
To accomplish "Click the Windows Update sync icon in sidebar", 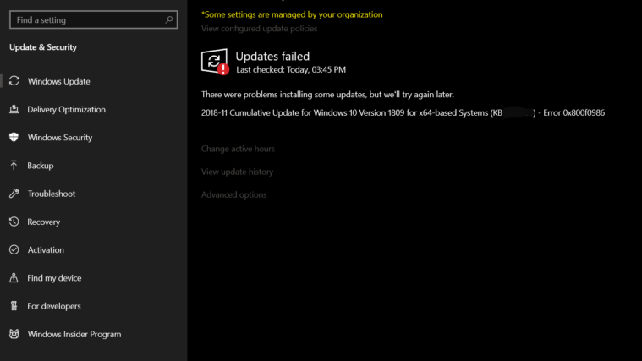I will tap(14, 81).
